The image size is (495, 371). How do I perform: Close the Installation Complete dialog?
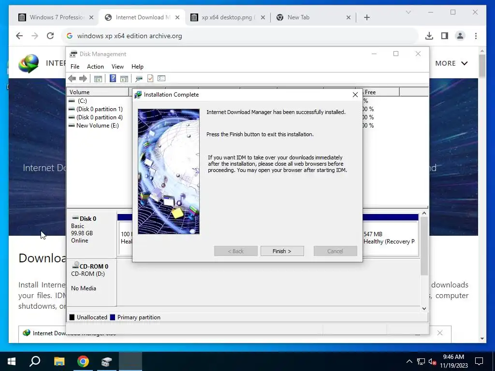point(355,95)
